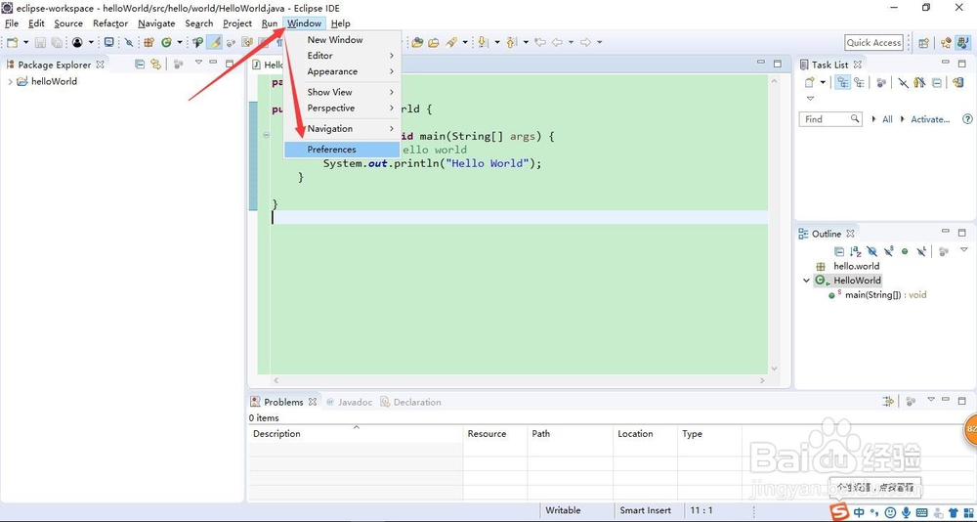
Task: Click the Find field in Task List
Action: (x=829, y=118)
